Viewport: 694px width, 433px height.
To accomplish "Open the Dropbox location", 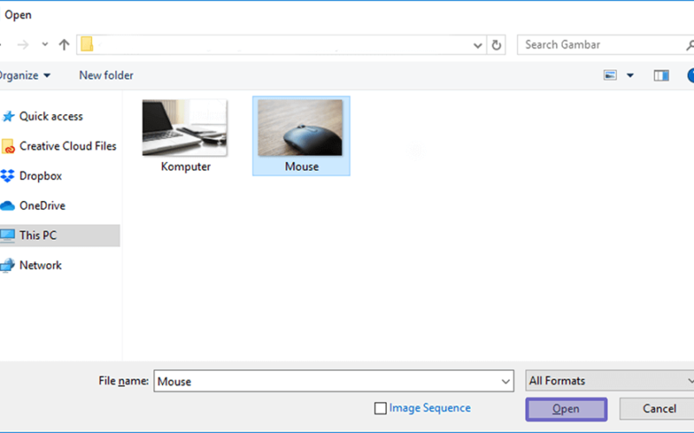I will coord(40,176).
